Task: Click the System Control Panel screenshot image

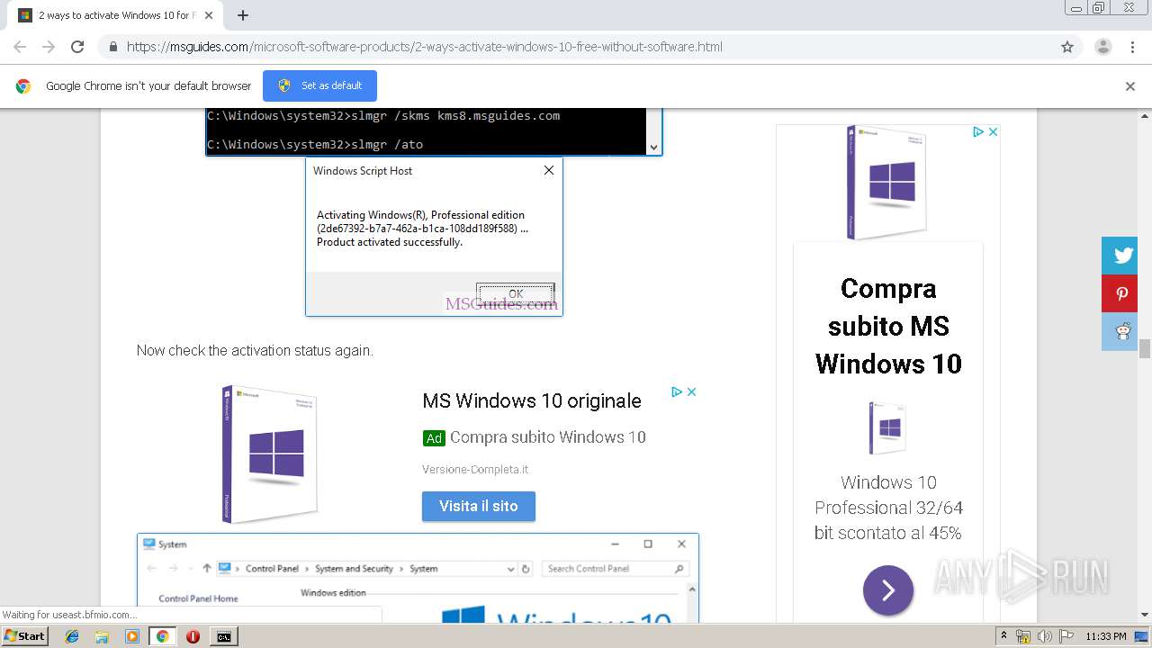Action: pyautogui.click(x=418, y=578)
